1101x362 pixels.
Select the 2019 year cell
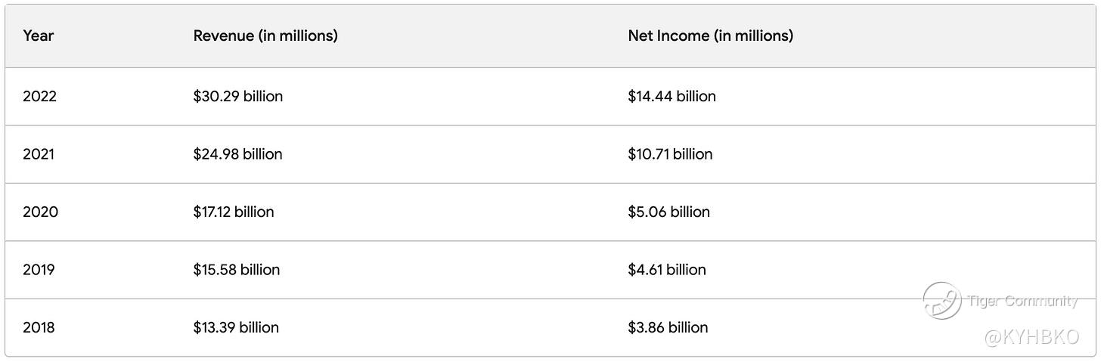pos(39,270)
